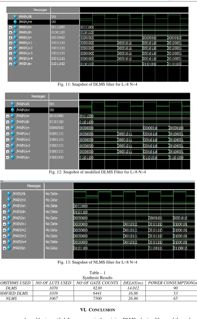The image size is (197, 319).
Task: Click the 'DELAY(ns)' column header
Action: (x=133, y=283)
